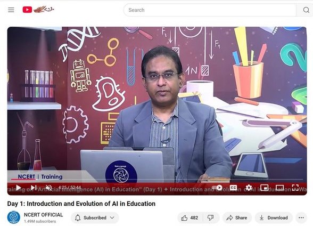The width and height of the screenshot is (313, 226).
Task: Share this video
Action: 237,217
